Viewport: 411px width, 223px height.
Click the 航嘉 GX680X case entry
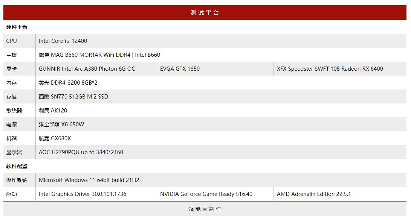pos(55,138)
